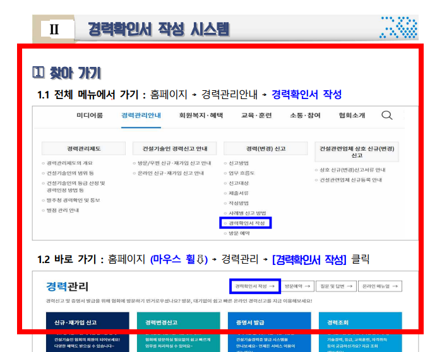Open 건설관련업체 신규등록 안내 link
This screenshot has width=442, height=352.
coord(350,180)
